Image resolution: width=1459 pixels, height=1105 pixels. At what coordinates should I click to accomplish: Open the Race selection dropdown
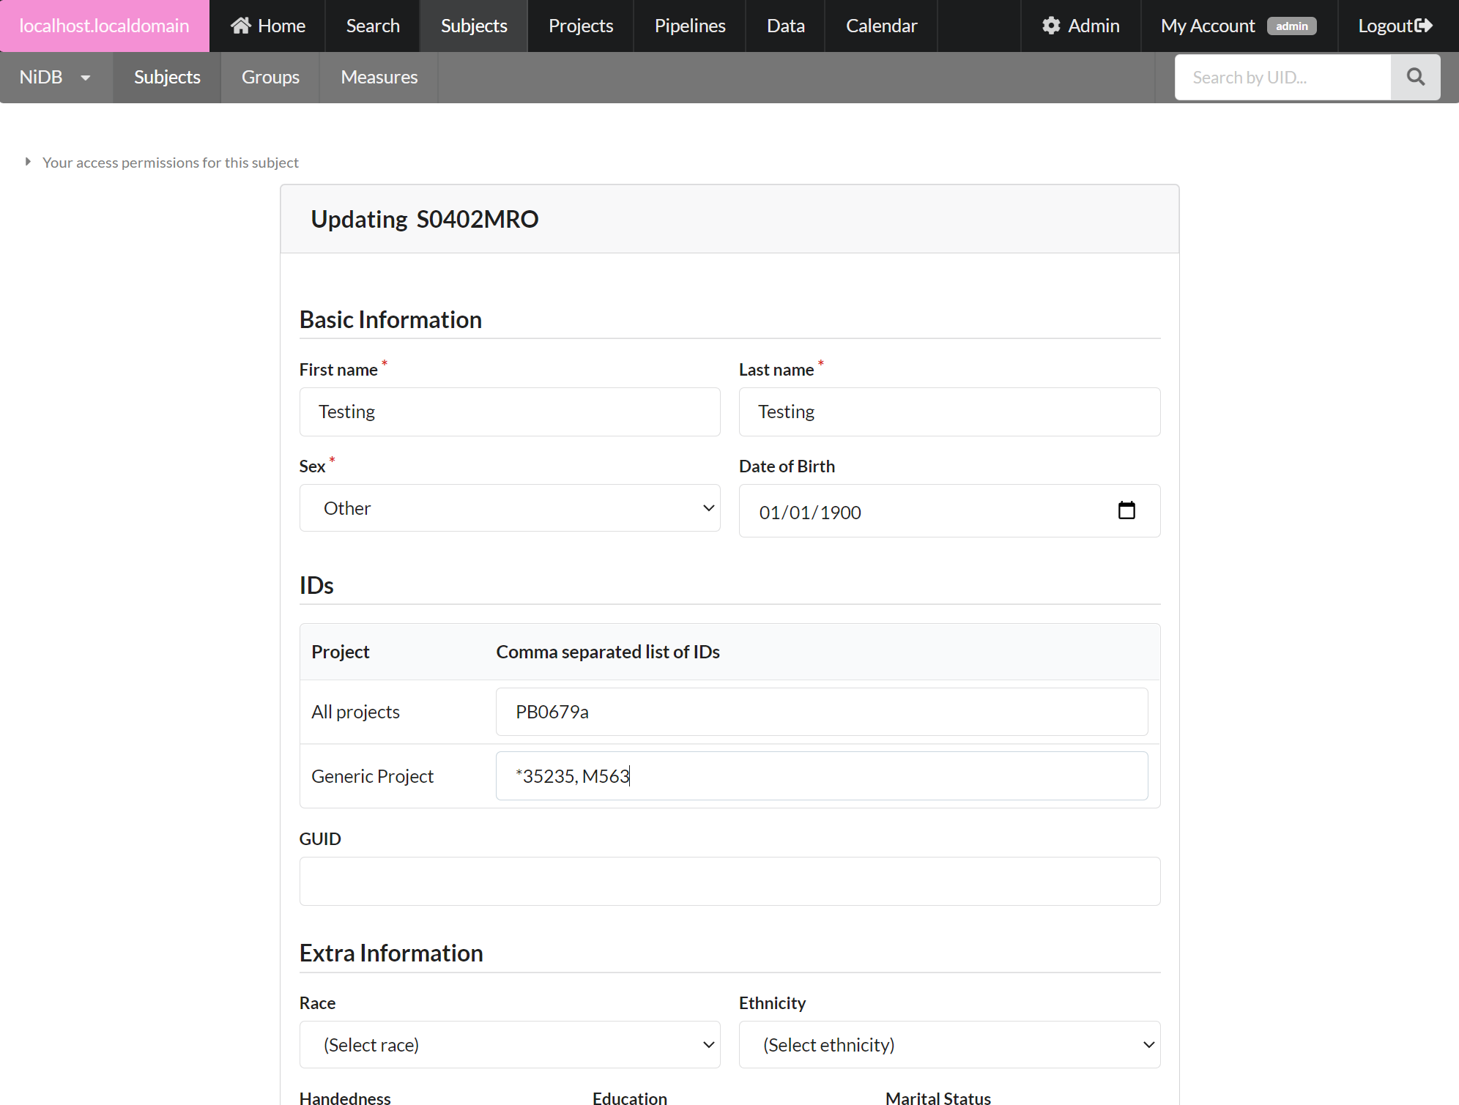[508, 1044]
